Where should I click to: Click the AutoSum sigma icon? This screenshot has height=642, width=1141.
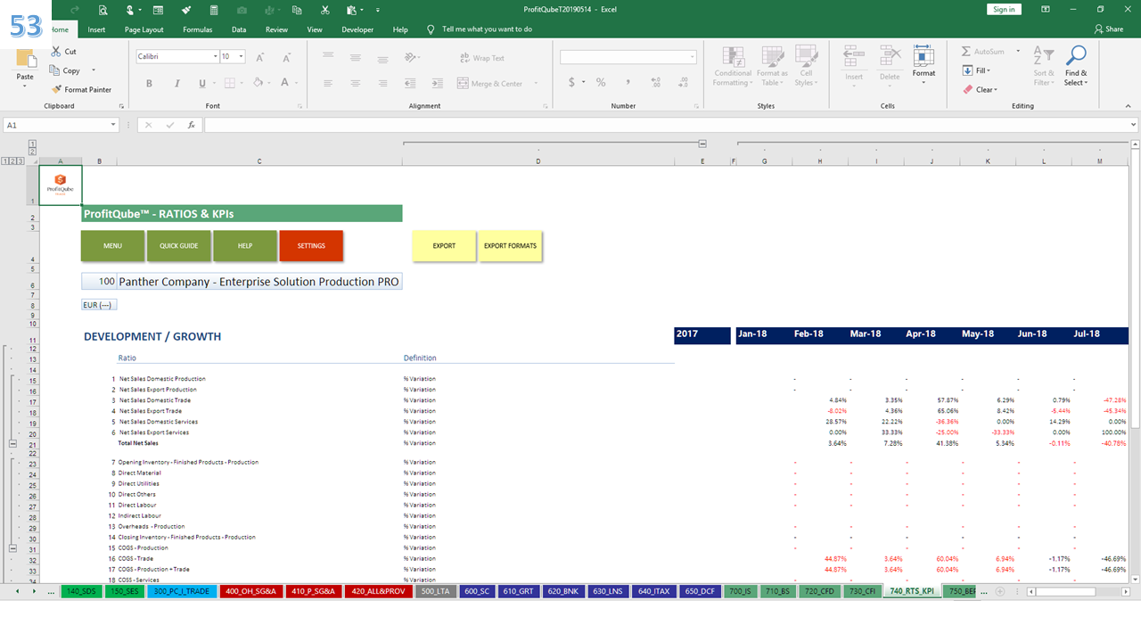pos(967,52)
